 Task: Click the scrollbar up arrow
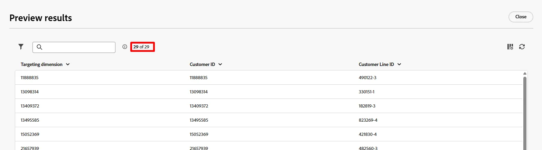[x=525, y=73]
